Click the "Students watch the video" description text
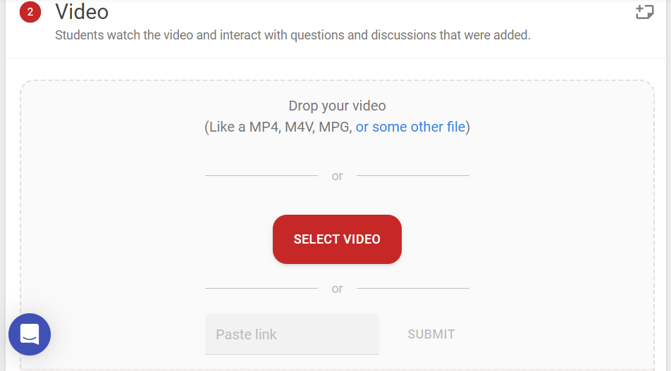The image size is (671, 371). [x=293, y=35]
